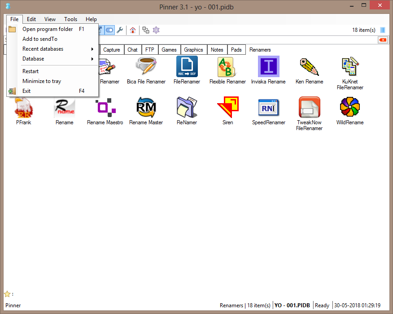The width and height of the screenshot is (393, 314).
Task: Click the linked squares toolbar icon
Action: pyautogui.click(x=146, y=30)
